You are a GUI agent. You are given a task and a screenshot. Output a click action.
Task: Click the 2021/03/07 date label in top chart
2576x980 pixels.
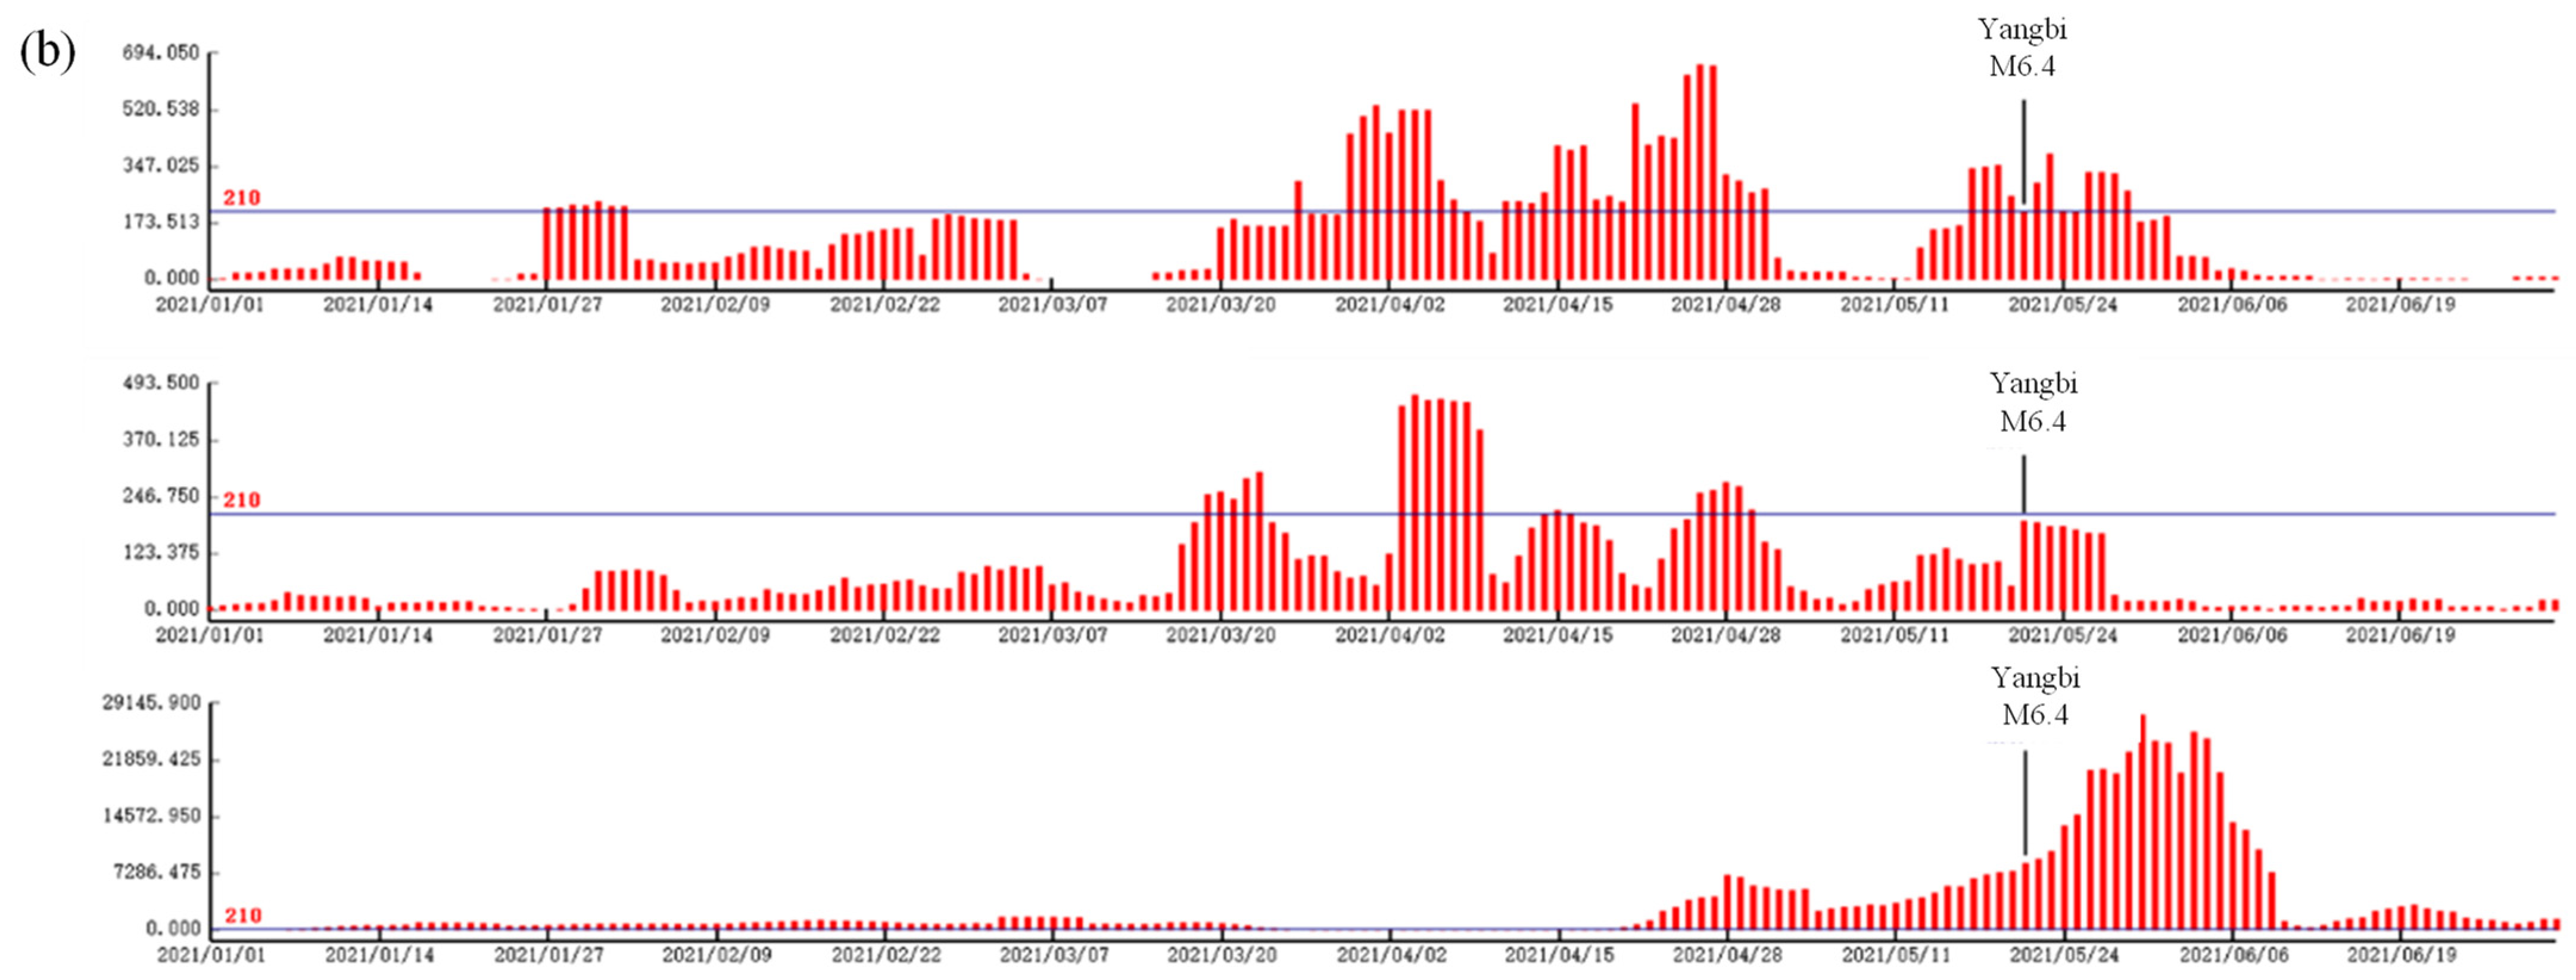click(x=1052, y=304)
